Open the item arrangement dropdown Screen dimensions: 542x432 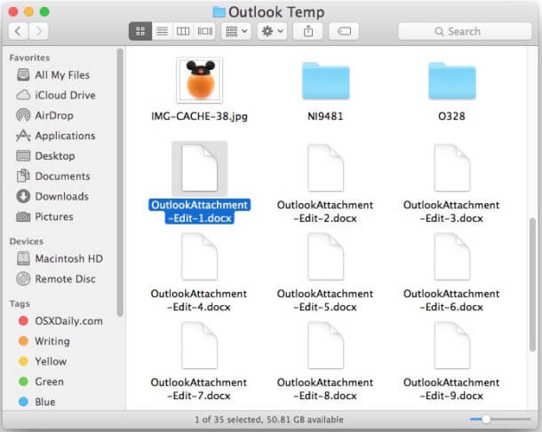pos(236,31)
